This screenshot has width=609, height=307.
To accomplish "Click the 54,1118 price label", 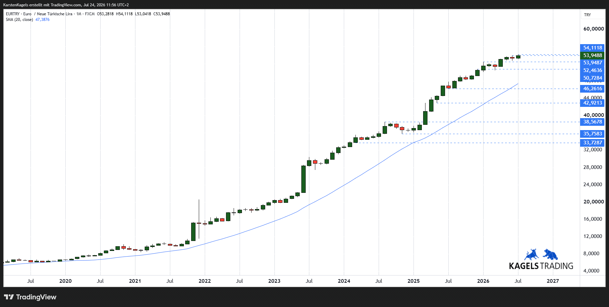I will click(592, 48).
